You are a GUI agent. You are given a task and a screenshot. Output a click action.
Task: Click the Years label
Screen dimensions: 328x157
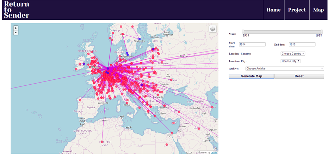pos(233,34)
